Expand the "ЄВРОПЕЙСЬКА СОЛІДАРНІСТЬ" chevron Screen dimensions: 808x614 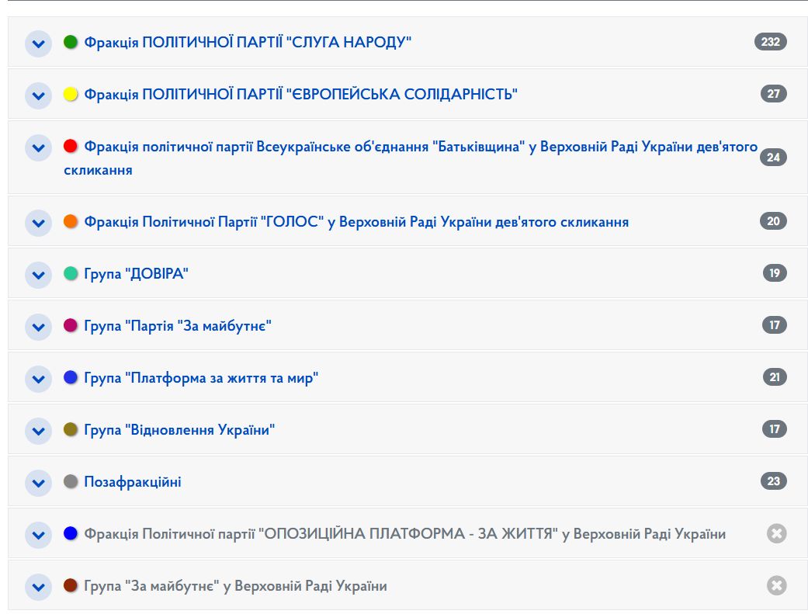click(38, 95)
